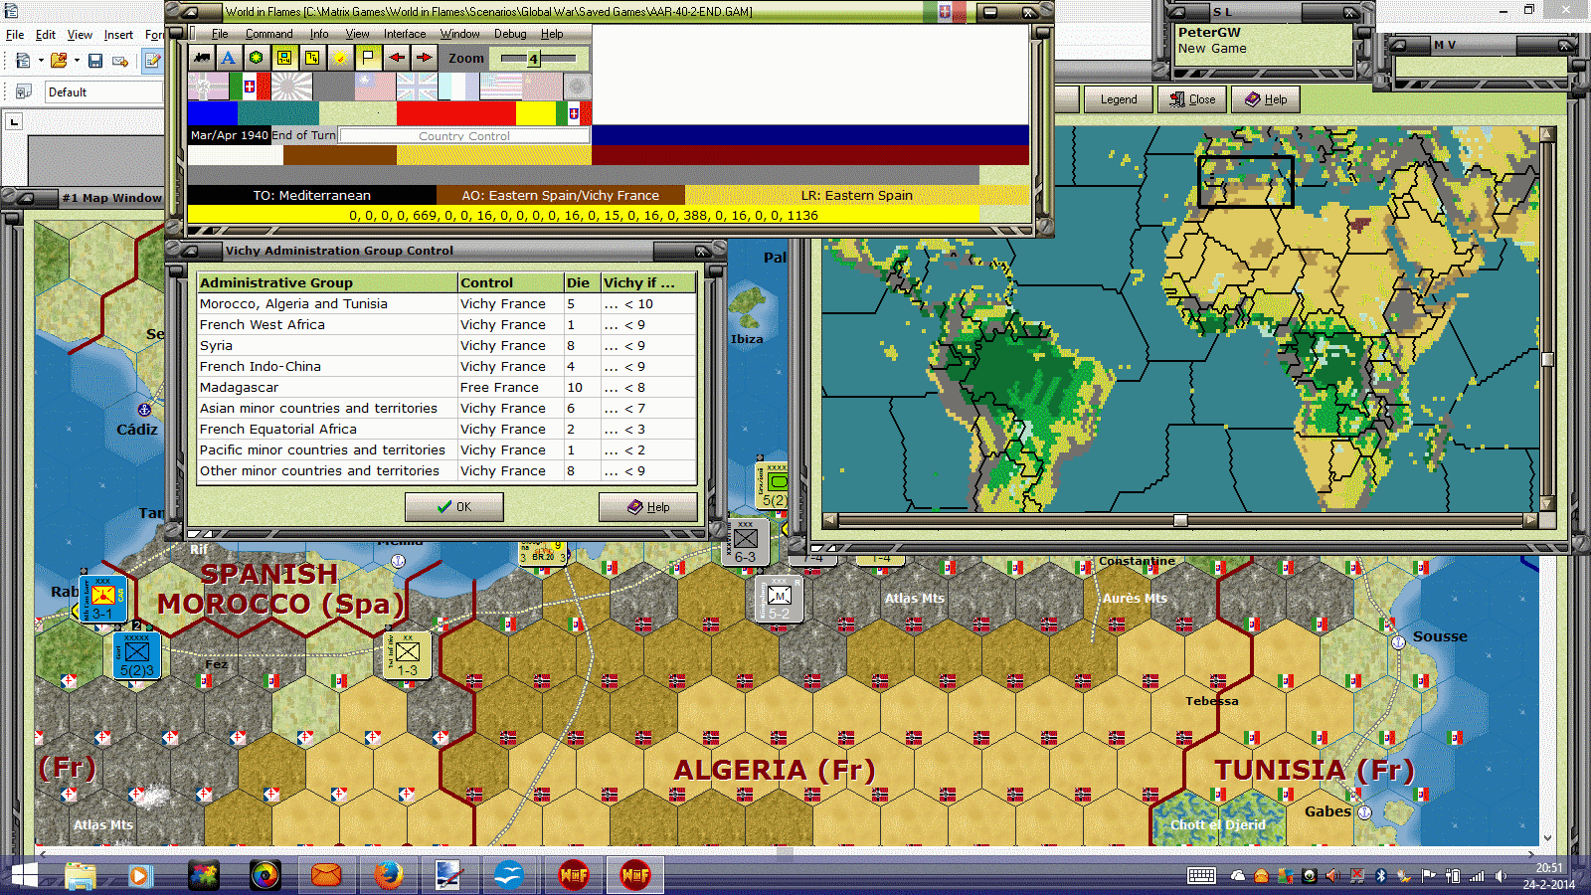Open new document dropdown arrow in editor
The width and height of the screenshot is (1591, 895).
pos(41,61)
